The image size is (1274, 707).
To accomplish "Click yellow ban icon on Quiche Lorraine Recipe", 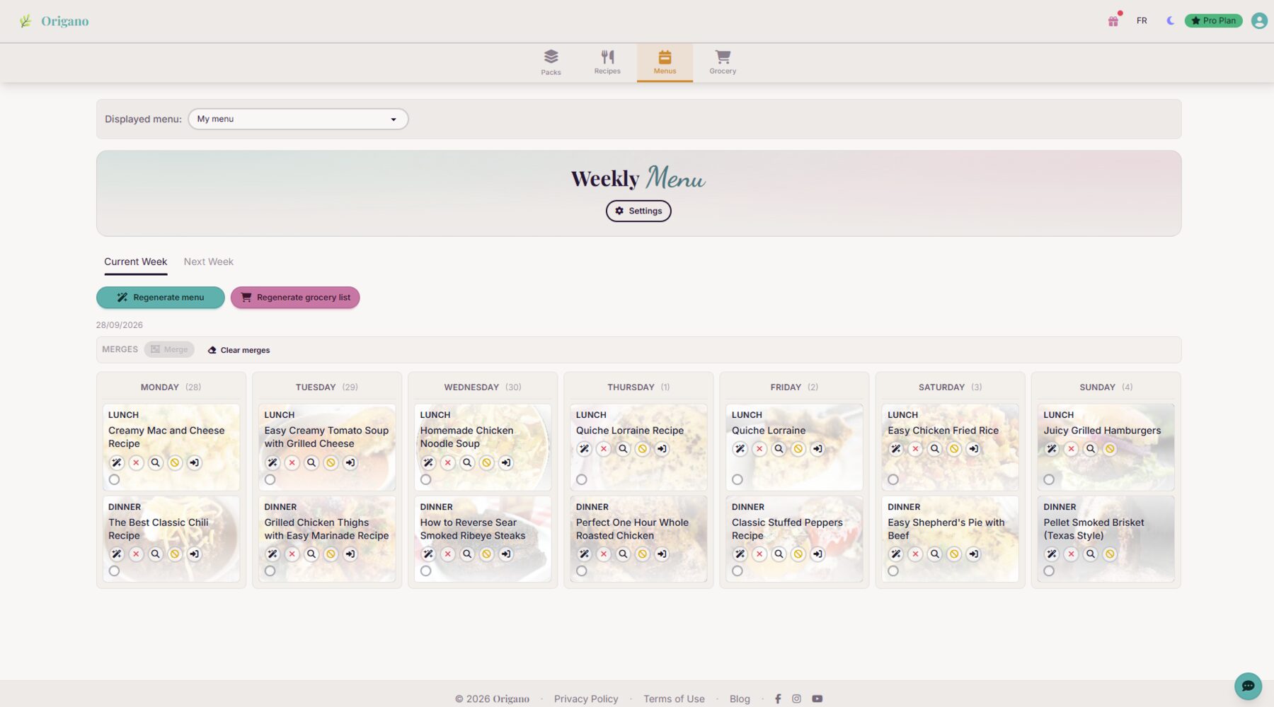I will 643,449.
